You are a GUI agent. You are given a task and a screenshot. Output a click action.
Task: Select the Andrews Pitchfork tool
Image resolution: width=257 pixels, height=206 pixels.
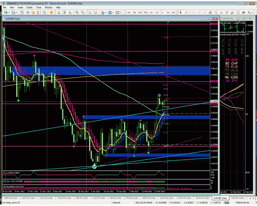coord(232,12)
